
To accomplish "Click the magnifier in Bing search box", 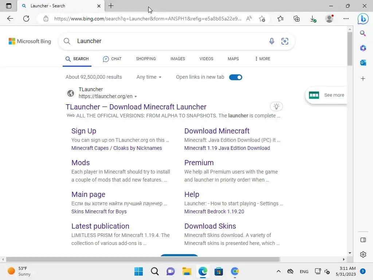I will 67,41.
